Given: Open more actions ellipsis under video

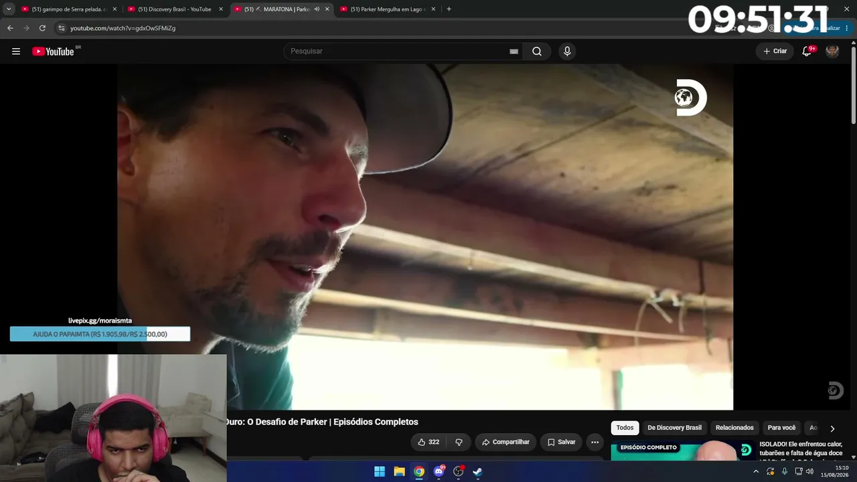Looking at the screenshot, I should pyautogui.click(x=595, y=442).
